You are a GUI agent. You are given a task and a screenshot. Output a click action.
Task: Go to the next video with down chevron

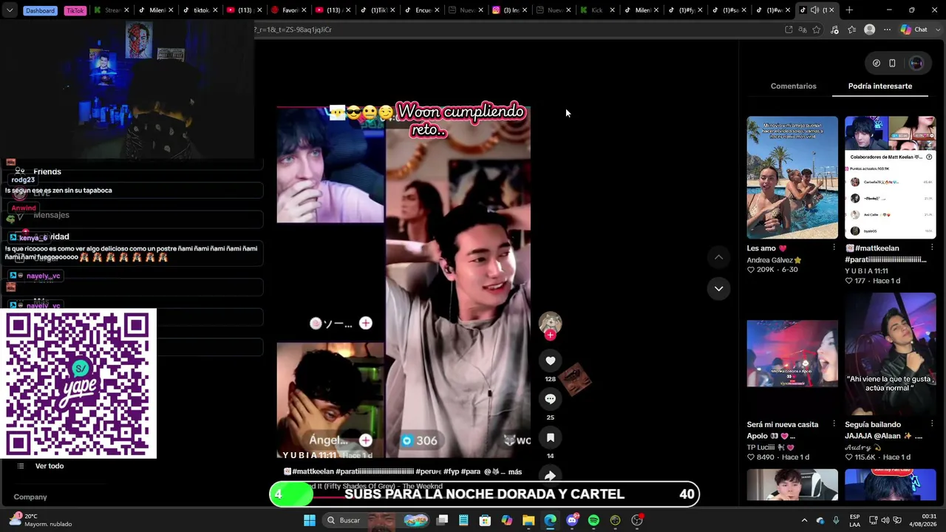tap(718, 289)
